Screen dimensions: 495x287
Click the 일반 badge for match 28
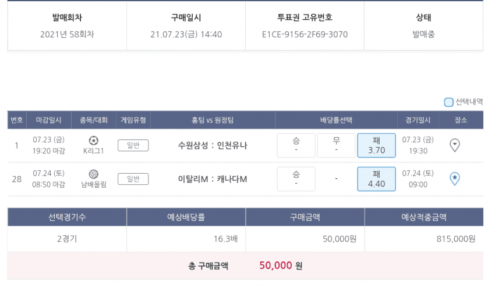pos(133,179)
